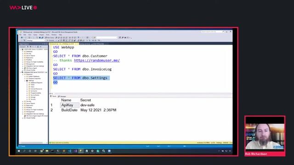This screenshot has height=165, width=294.
Task: Expand the Programmability folder
Action: [x=27, y=93]
